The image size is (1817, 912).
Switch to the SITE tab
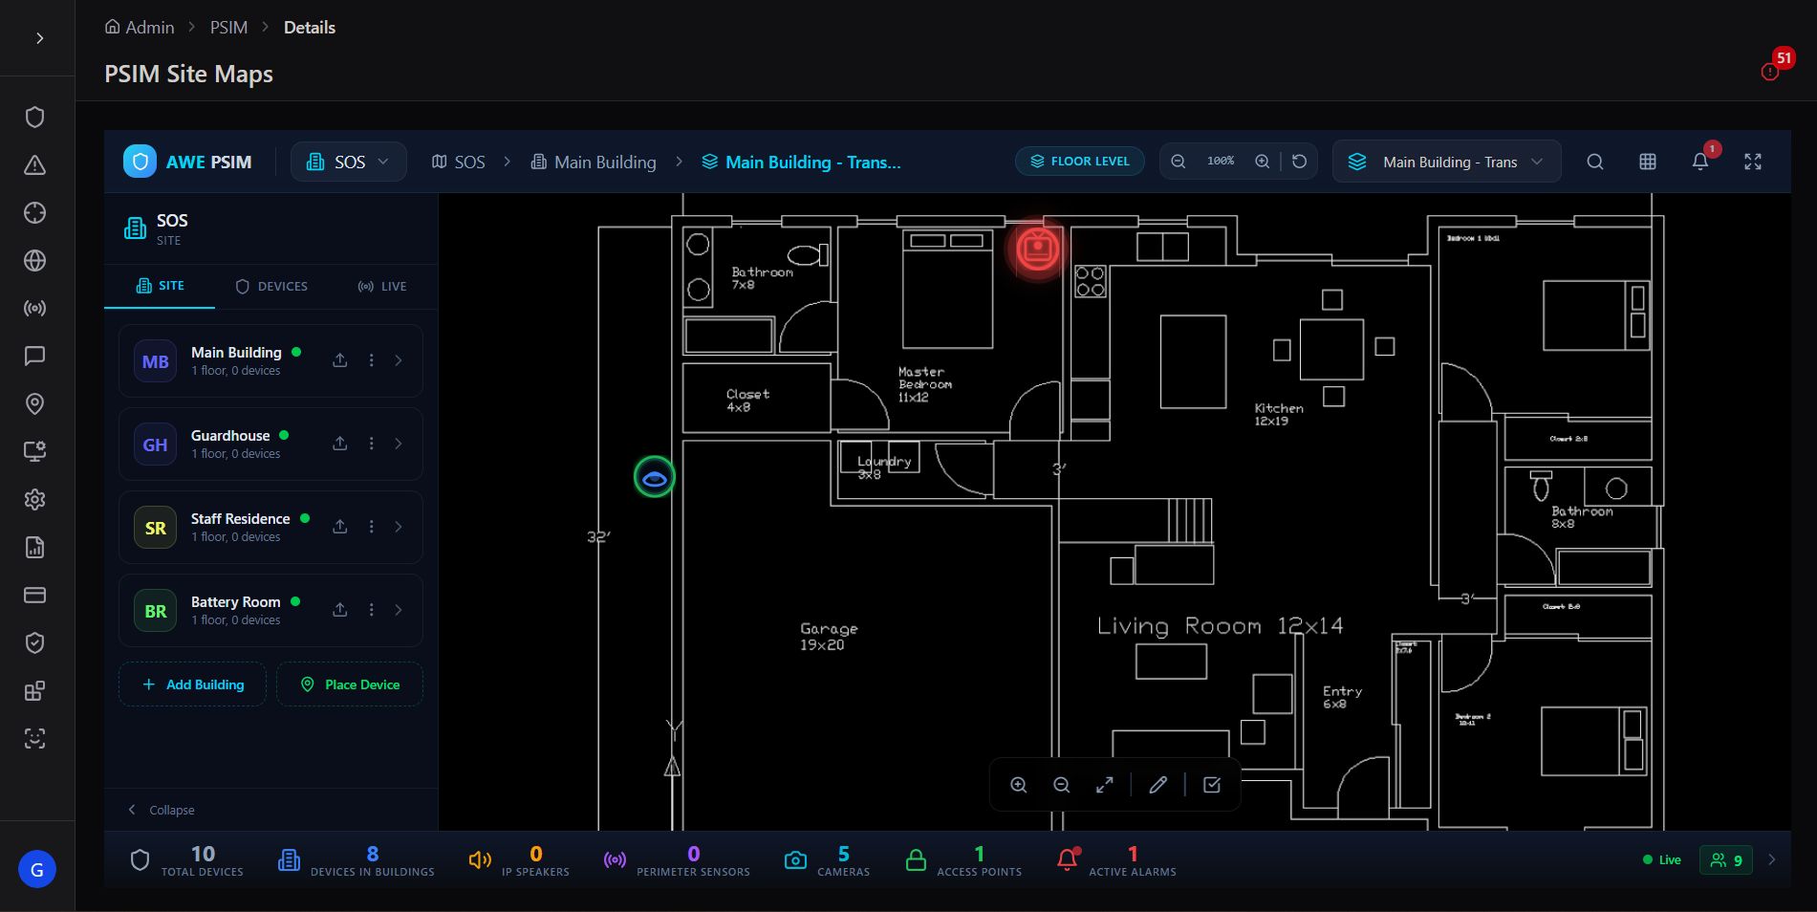pos(160,286)
